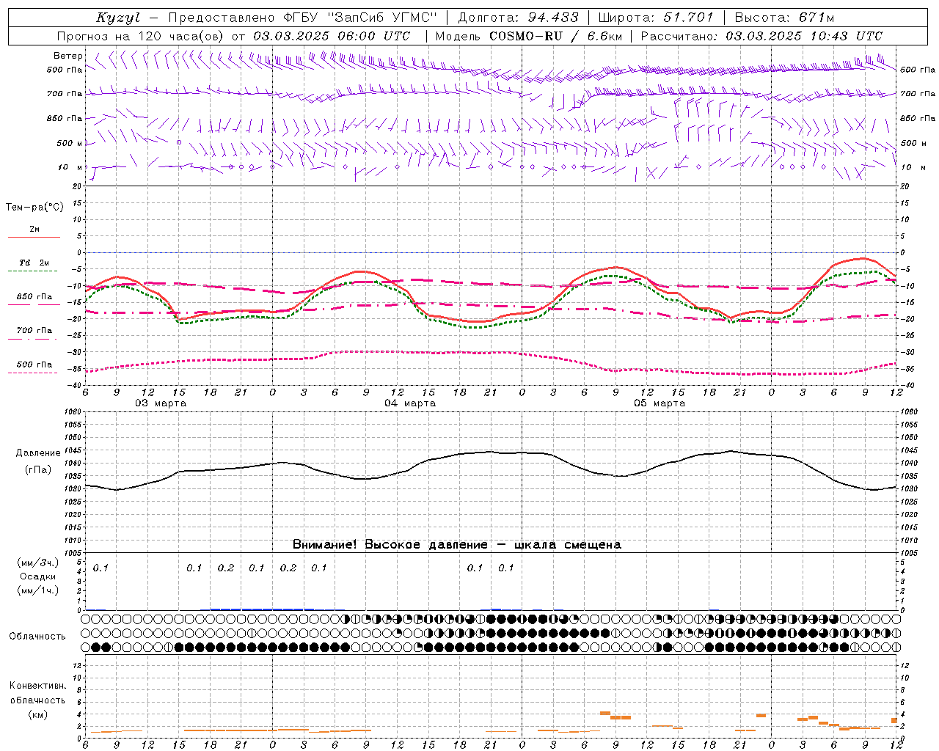Viewport: 939px width, 751px height.
Task: Select the "Предоставлено ФГБУ ЗапСиб УГМС" provider text
Action: coord(303,18)
